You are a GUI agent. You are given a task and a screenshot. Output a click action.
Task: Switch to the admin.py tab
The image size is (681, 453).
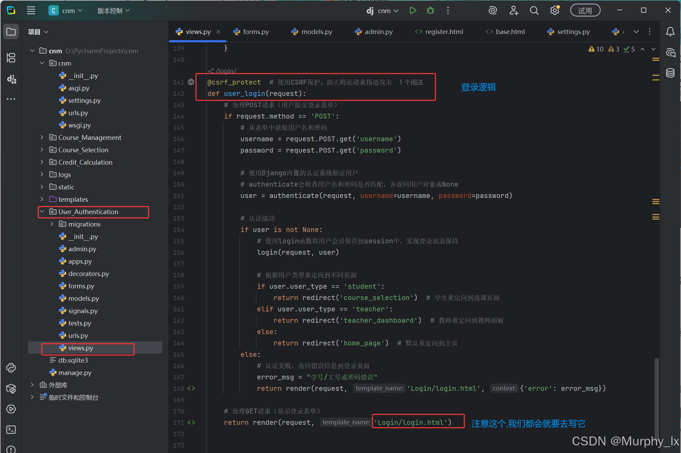point(374,32)
